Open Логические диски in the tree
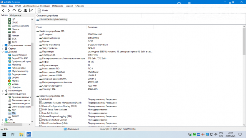This screenshot has width=246, height=138. [21, 100]
